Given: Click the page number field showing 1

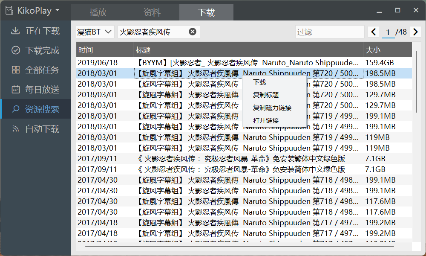Looking at the screenshot, I should coord(388,32).
